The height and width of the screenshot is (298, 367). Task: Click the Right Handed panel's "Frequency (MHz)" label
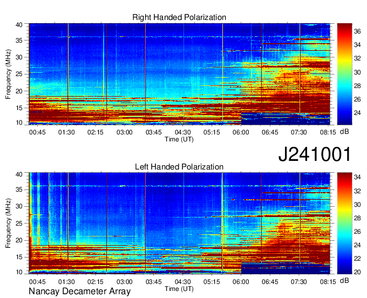click(8, 74)
